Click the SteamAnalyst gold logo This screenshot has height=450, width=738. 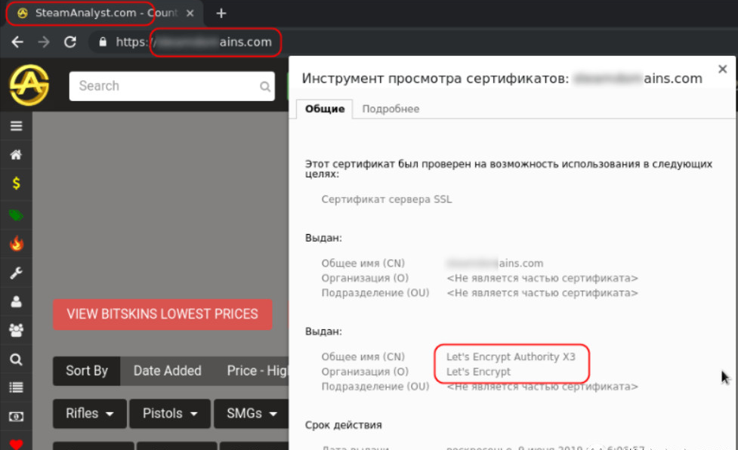point(29,85)
